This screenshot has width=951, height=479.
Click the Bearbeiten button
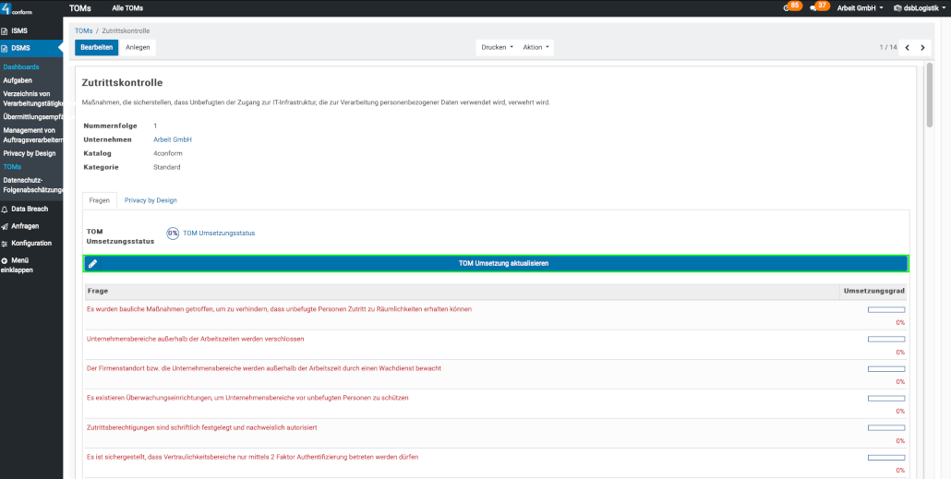coord(96,47)
